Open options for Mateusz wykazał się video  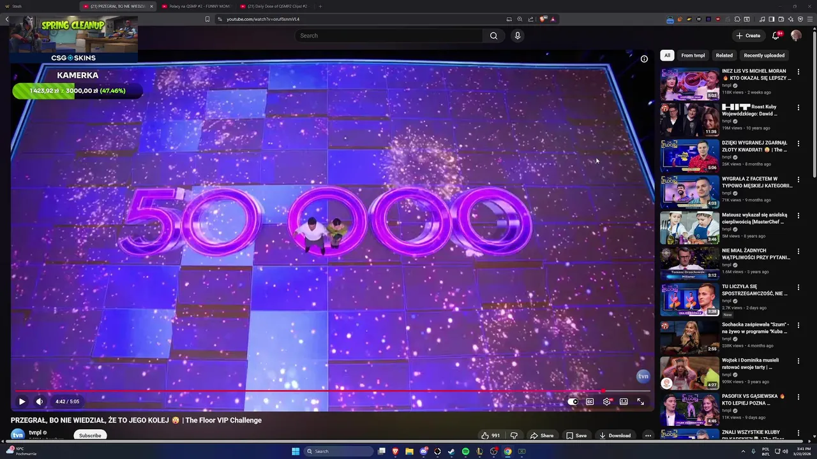(x=798, y=216)
